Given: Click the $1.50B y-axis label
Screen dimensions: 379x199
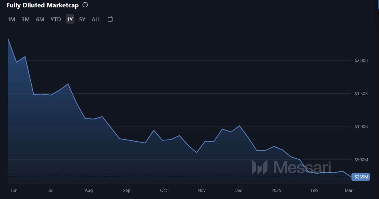Looking at the screenshot, I should click(x=361, y=94).
